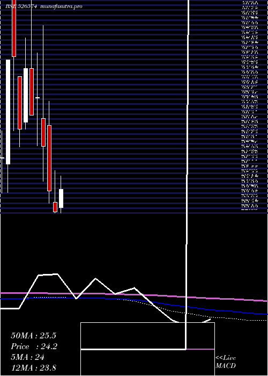Click the munafasutra.pro site label
The height and width of the screenshot is (376, 268).
(x=62, y=6)
